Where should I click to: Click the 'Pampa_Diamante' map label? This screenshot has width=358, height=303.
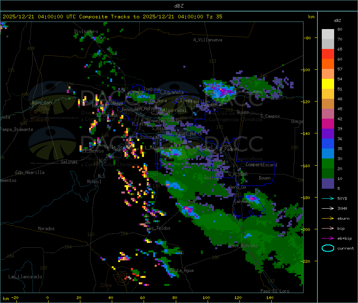tap(17, 129)
